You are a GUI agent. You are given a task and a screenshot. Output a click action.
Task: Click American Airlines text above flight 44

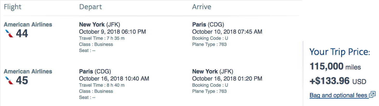pyautogui.click(x=28, y=24)
